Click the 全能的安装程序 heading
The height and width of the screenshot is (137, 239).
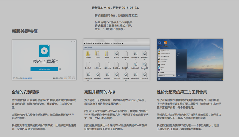tap(25, 92)
